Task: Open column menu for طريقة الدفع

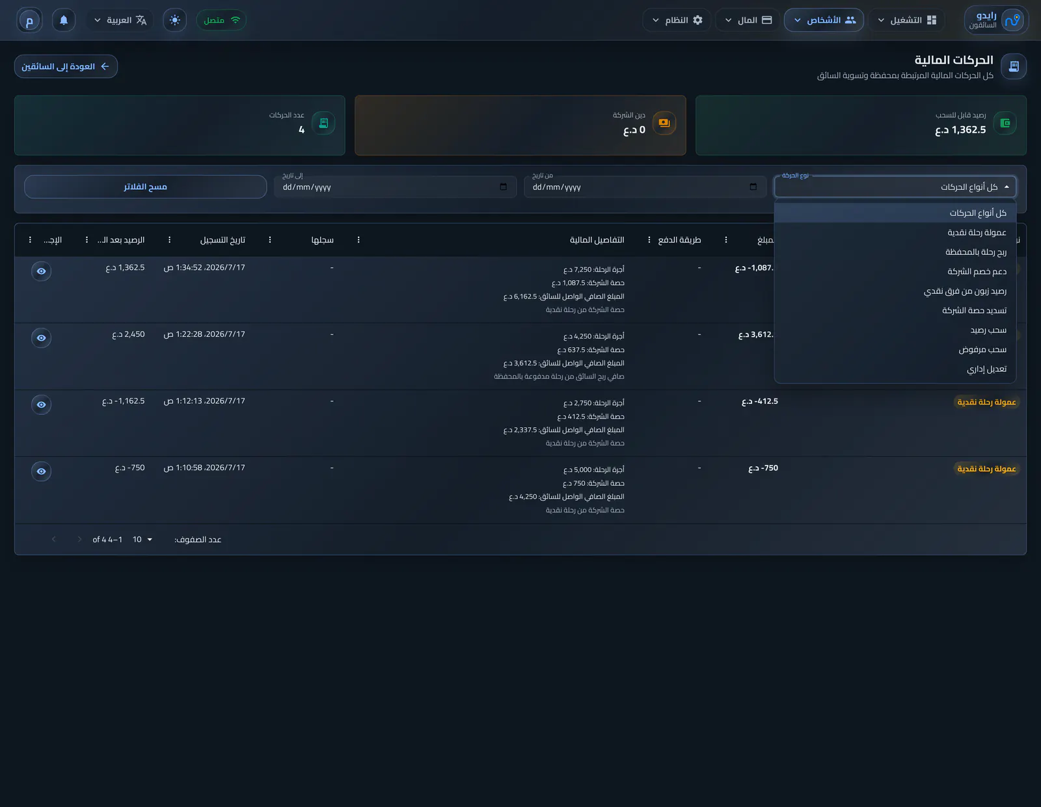Action: point(649,240)
